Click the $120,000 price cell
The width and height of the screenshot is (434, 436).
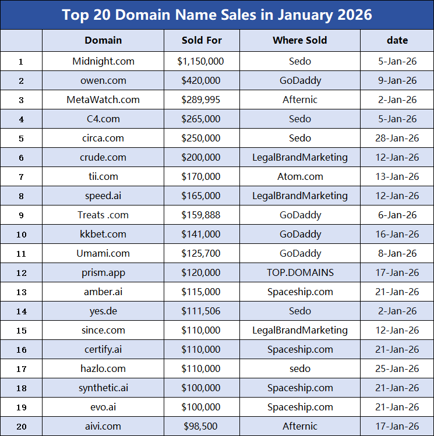pyautogui.click(x=202, y=272)
